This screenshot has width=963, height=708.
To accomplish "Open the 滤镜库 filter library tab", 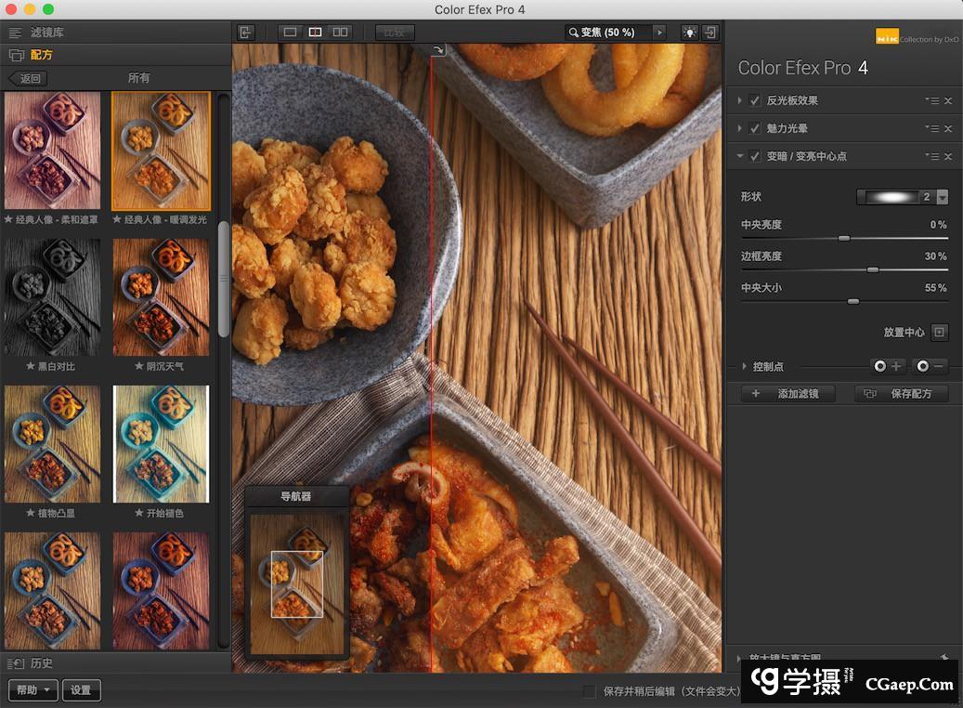I will click(46, 33).
